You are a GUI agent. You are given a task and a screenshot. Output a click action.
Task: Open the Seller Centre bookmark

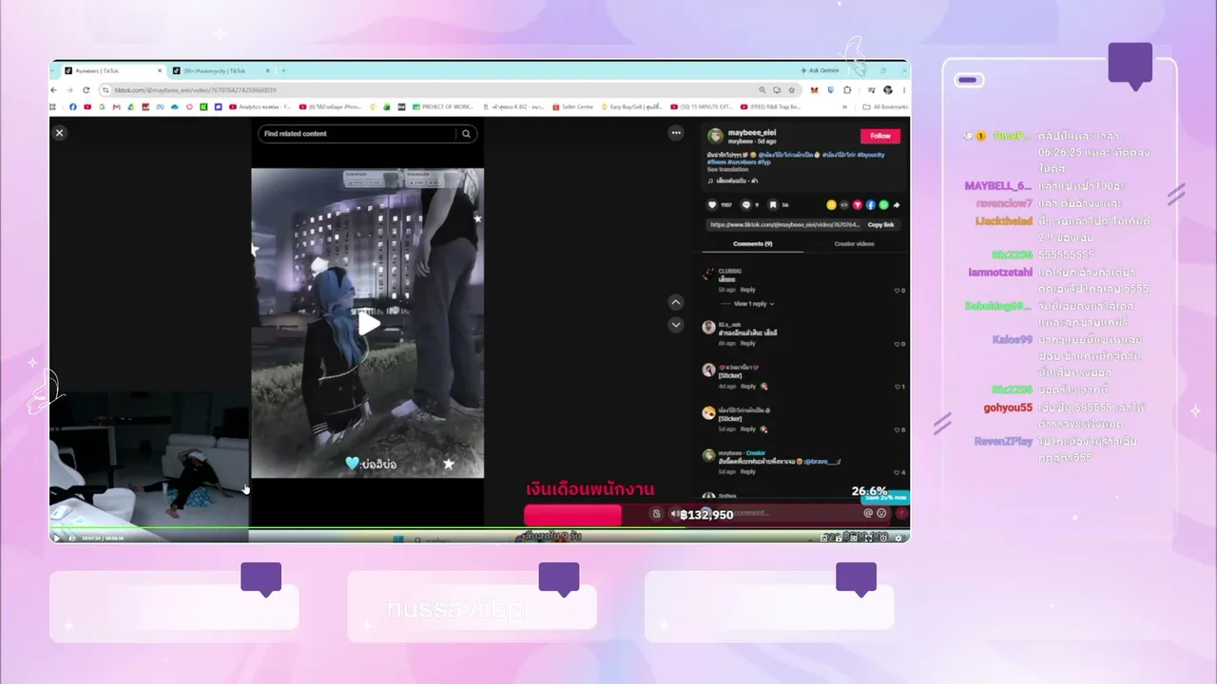tap(573, 106)
